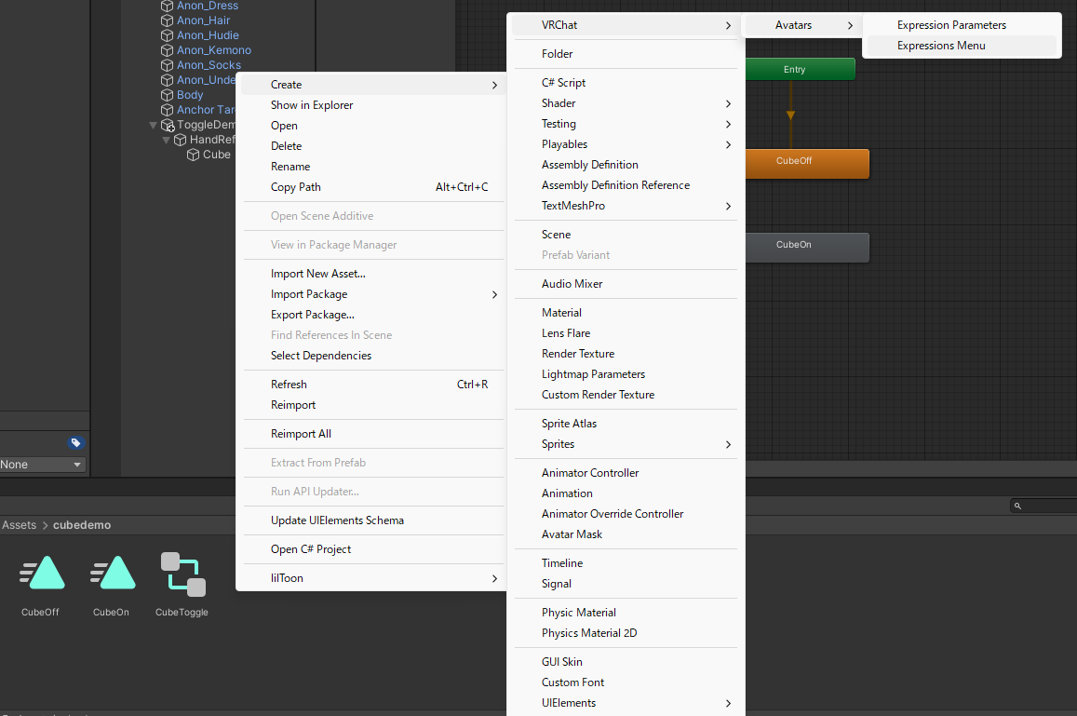Open the Import Package submenu
Screen dimensions: 1077x716
click(x=373, y=294)
